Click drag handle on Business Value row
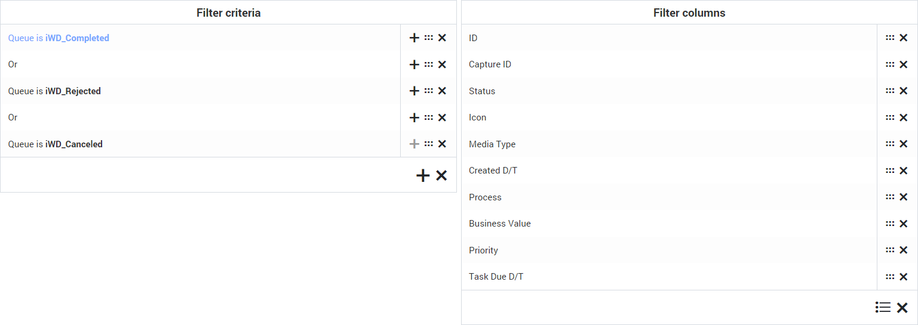Viewport: 918px width, 325px height. (x=890, y=224)
